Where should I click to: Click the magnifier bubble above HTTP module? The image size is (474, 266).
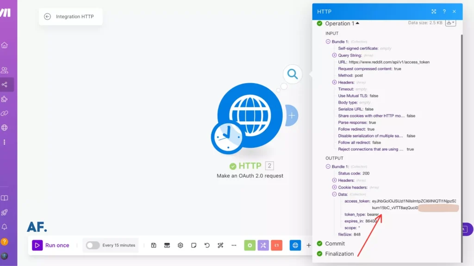pyautogui.click(x=293, y=74)
